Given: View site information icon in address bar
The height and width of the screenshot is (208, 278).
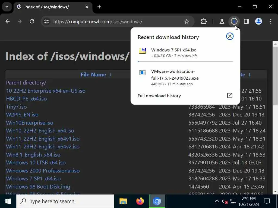Looking at the screenshot, I should (46, 22).
